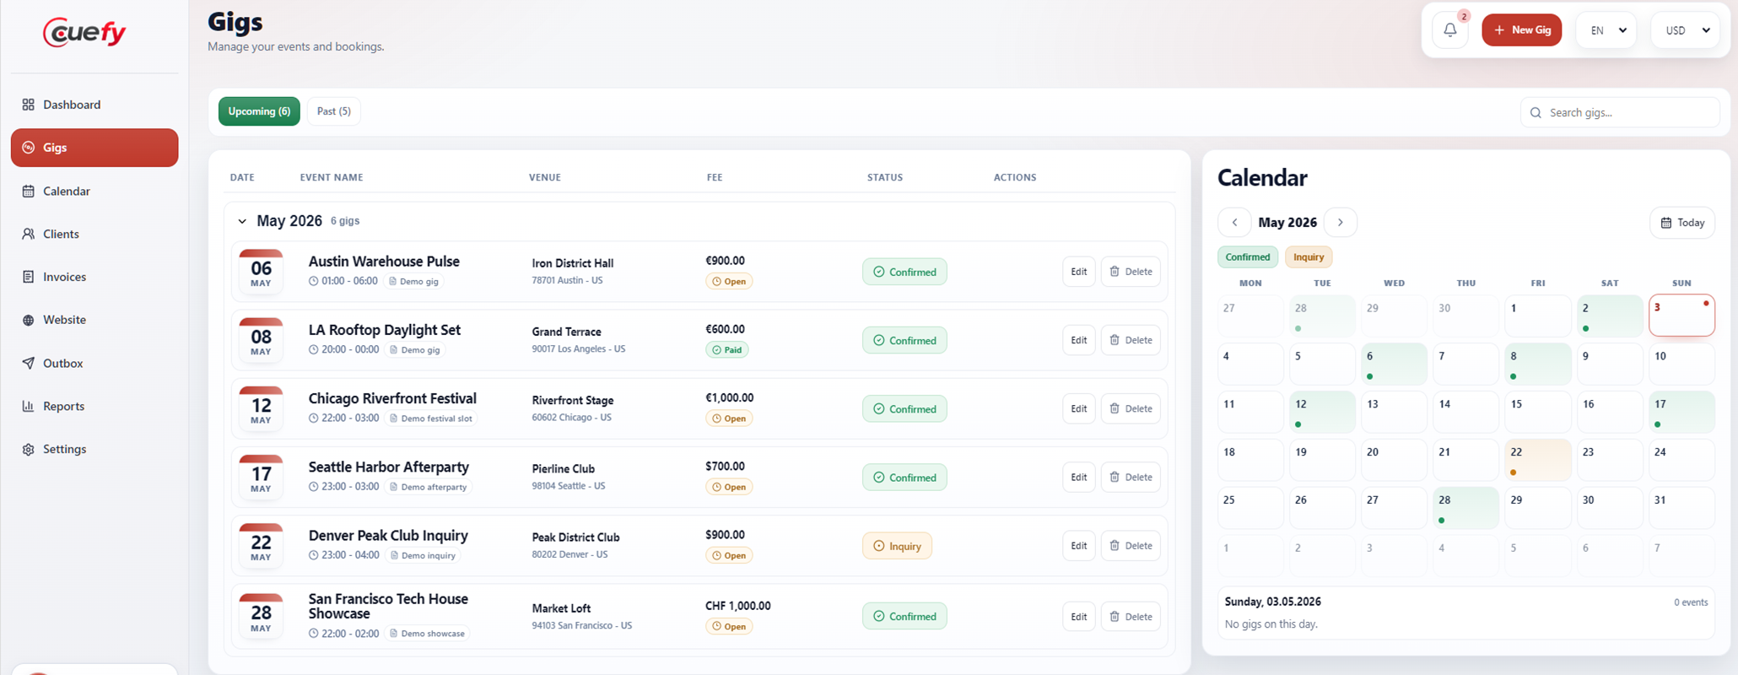The image size is (1738, 675).
Task: Click the Calendar icon in sidebar
Action: tap(29, 192)
